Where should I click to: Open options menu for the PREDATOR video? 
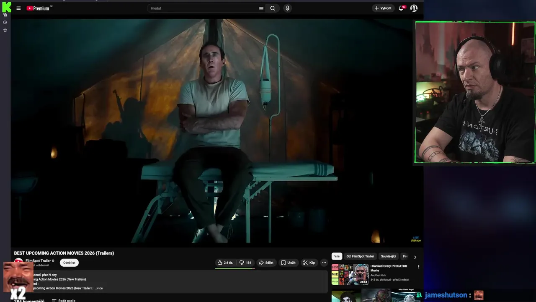(418, 266)
